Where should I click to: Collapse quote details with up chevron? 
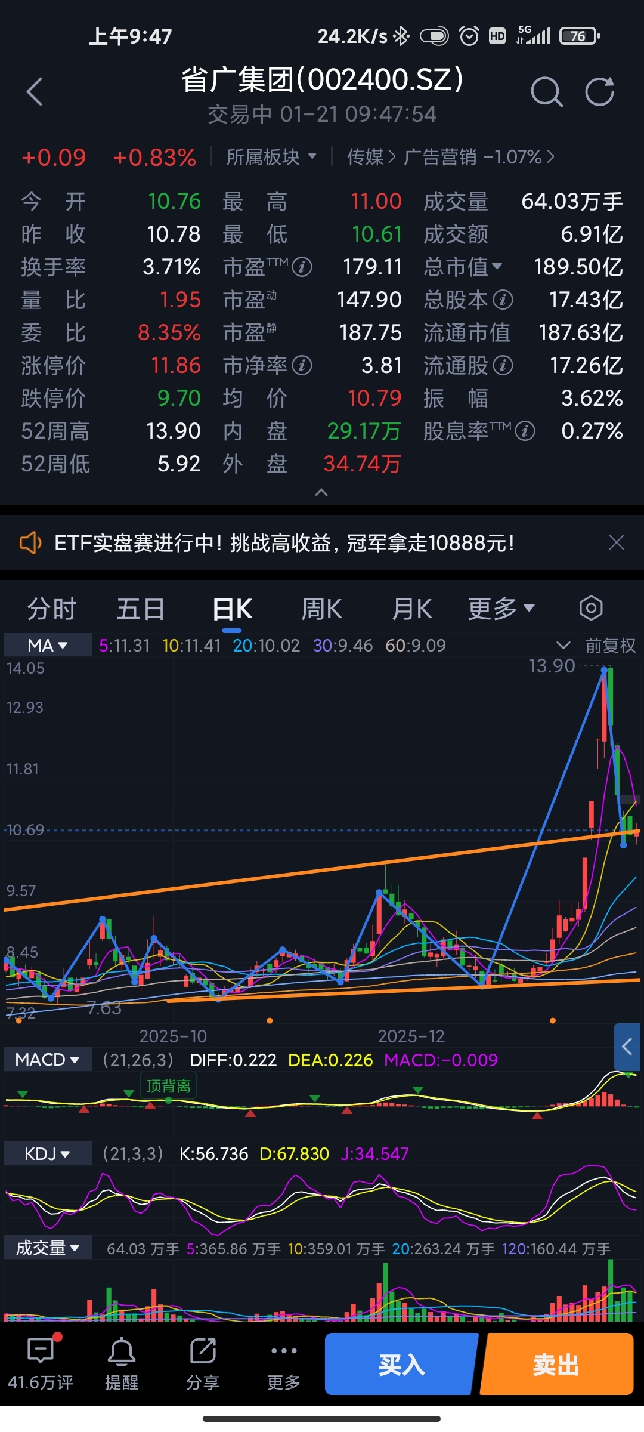[x=321, y=492]
